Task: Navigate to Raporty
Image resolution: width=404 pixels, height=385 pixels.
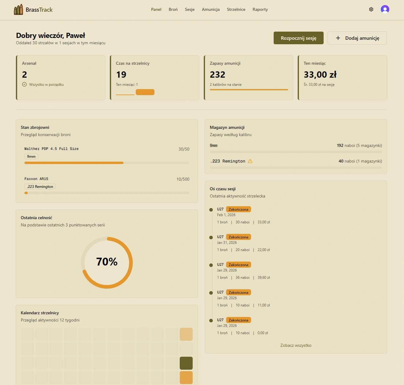Action: point(260,9)
